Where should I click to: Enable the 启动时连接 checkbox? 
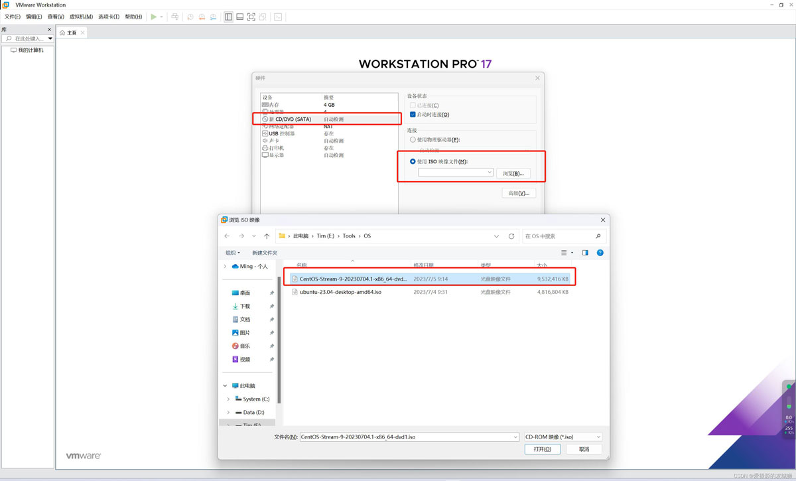(x=413, y=115)
